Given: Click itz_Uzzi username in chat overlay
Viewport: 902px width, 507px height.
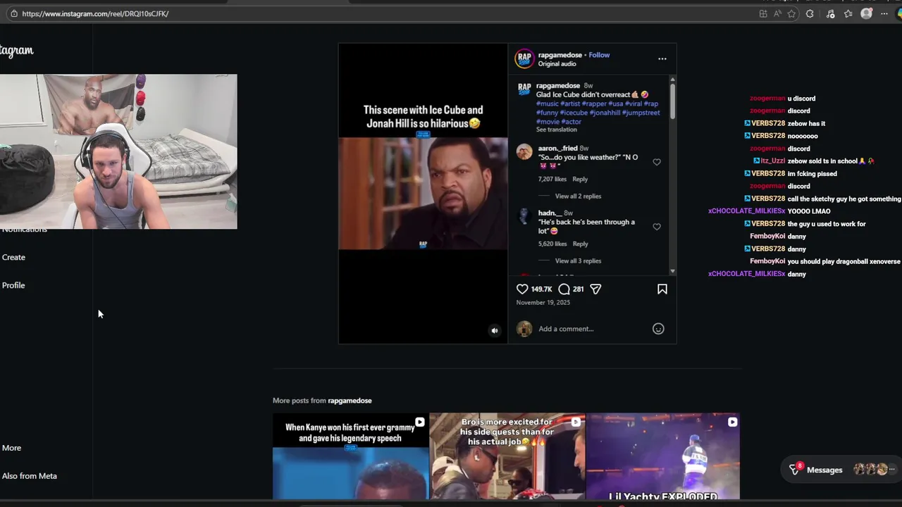Looking at the screenshot, I should (773, 161).
